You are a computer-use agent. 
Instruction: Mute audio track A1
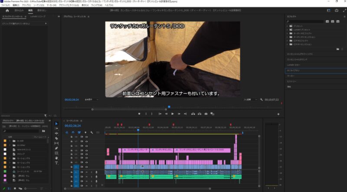coord(87,172)
